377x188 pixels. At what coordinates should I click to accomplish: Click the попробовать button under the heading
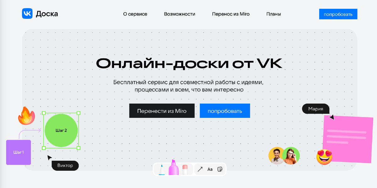point(225,110)
